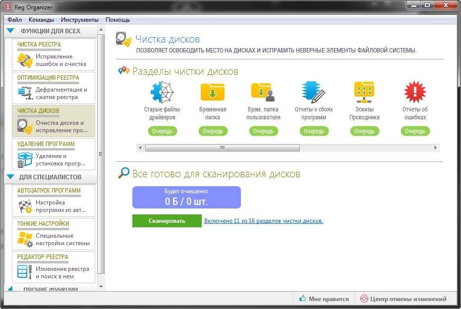Collapse the ФУНКЦИИ ДЛЯ ВСЕХ section arrow
The image size is (461, 309).
(x=10, y=31)
